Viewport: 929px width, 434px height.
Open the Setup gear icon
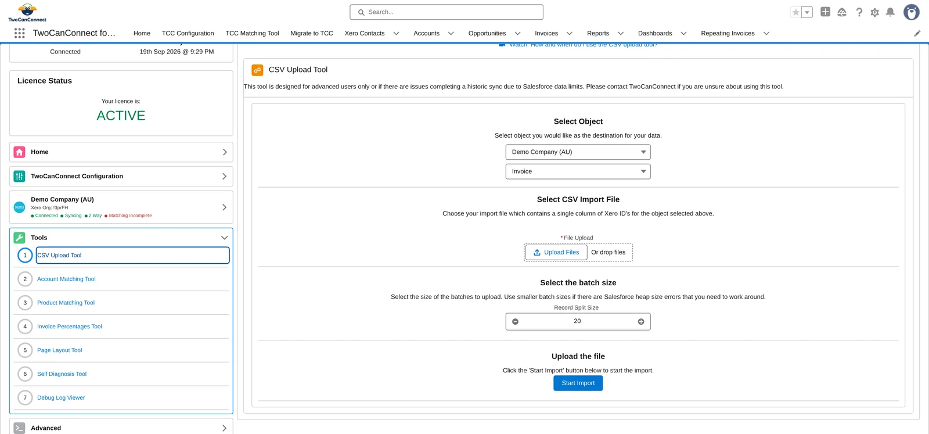click(x=875, y=12)
